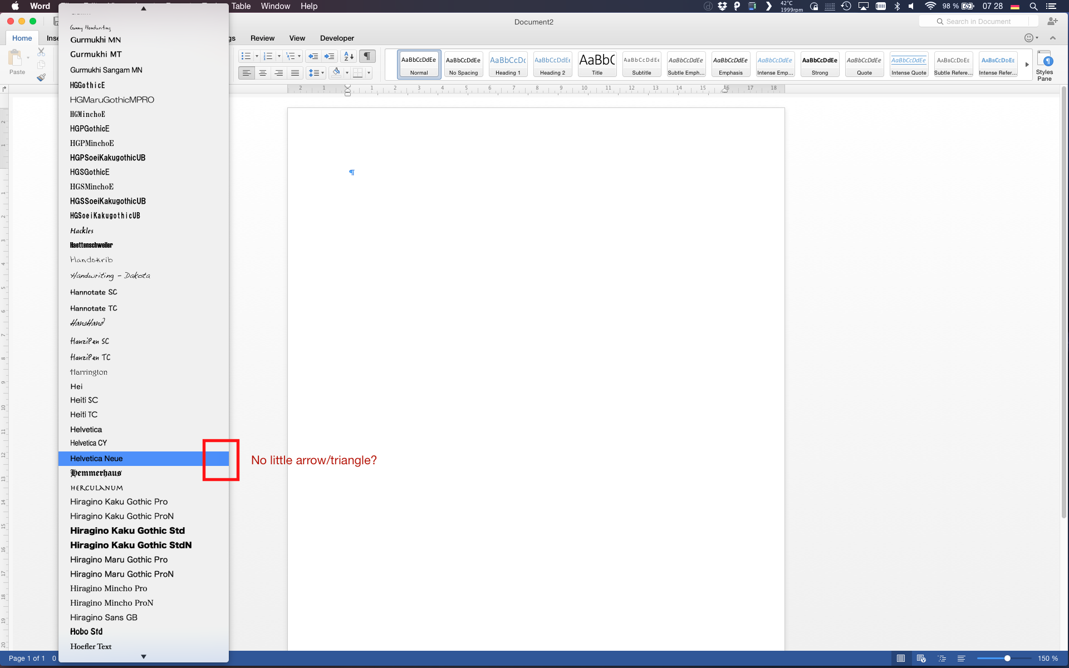Open the Spotlight search icon
Screen dimensions: 1069x668
[x=1033, y=6]
